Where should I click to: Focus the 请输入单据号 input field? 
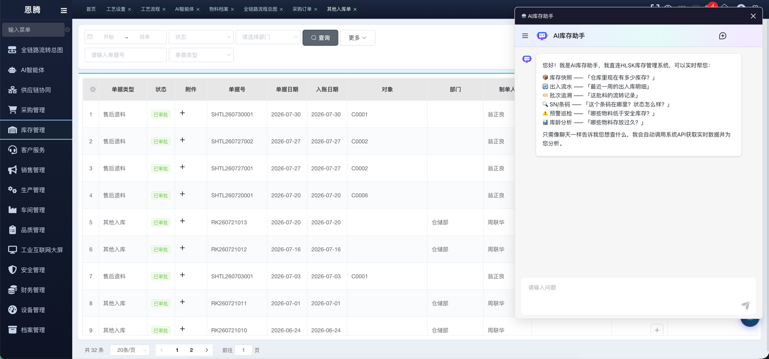pos(125,55)
